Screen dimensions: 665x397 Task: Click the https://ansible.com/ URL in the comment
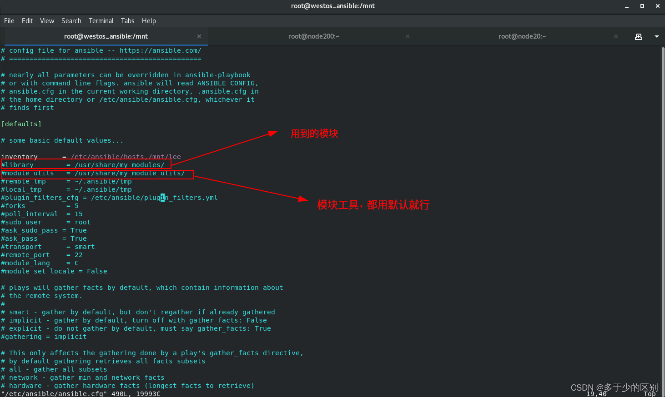coord(160,50)
